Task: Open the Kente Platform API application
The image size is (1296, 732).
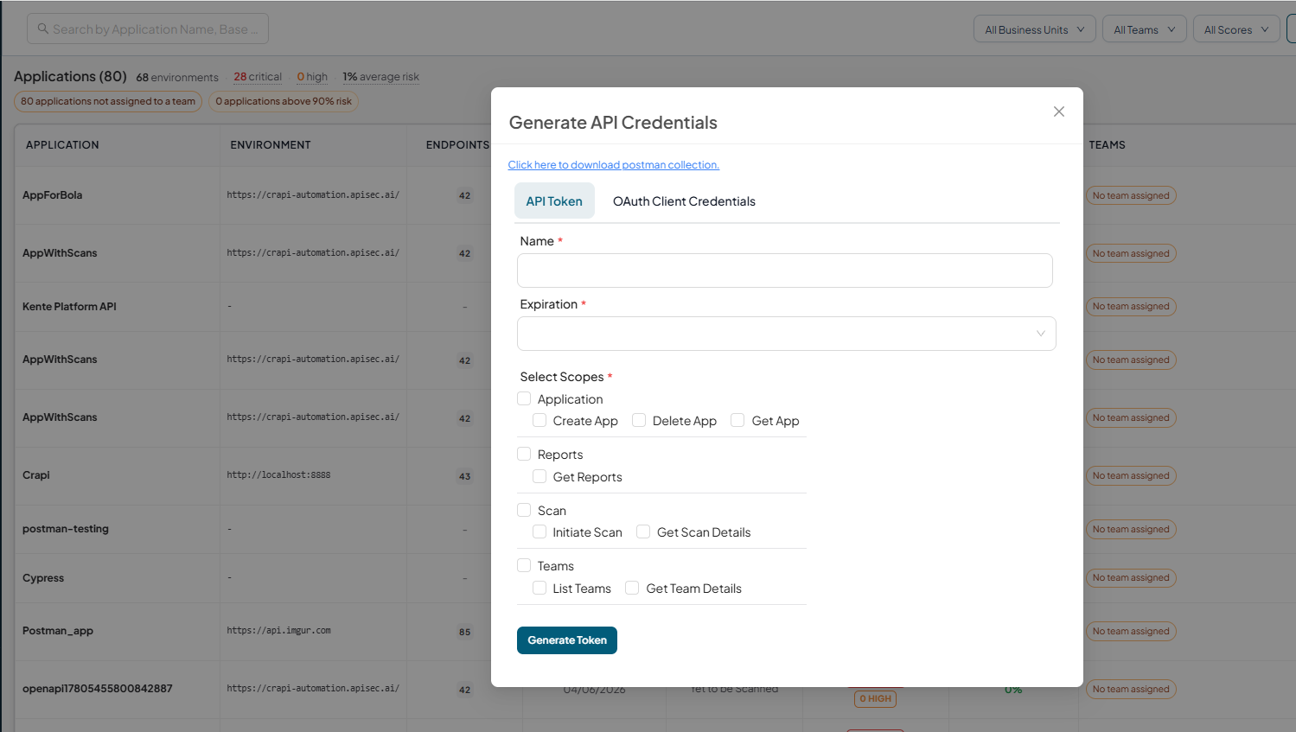Action: (69, 306)
